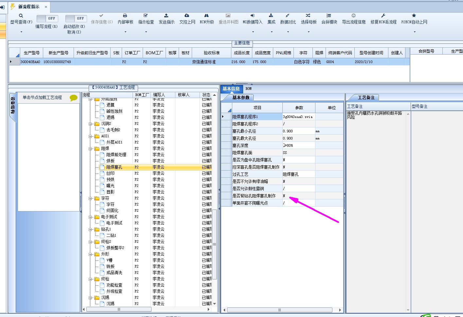Click the tree panel horizontal scrollbar
This screenshot has height=317, width=463.
(x=118, y=309)
